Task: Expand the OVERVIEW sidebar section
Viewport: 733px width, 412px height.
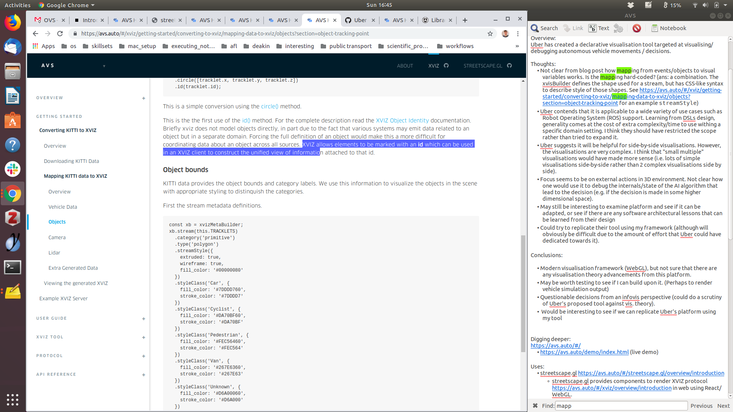Action: pos(144,98)
